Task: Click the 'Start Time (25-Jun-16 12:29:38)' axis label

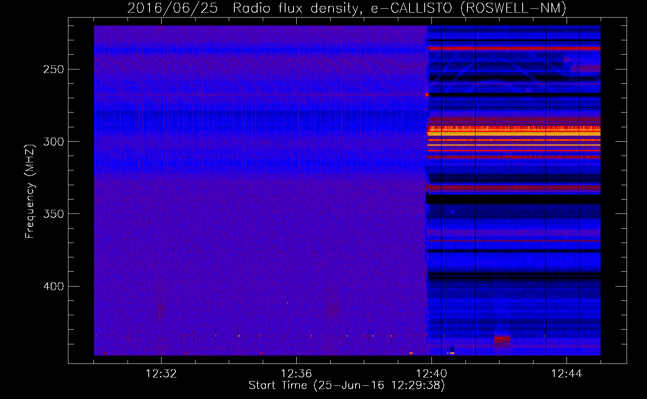Action: click(x=347, y=385)
